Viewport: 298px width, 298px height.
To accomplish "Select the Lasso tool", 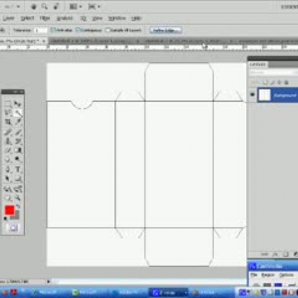I will (8, 113).
